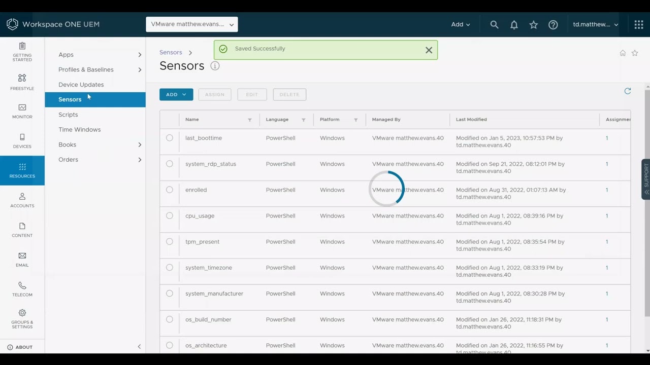Image resolution: width=650 pixels, height=365 pixels.
Task: Select the system_rdp_status radio button
Action: click(170, 164)
